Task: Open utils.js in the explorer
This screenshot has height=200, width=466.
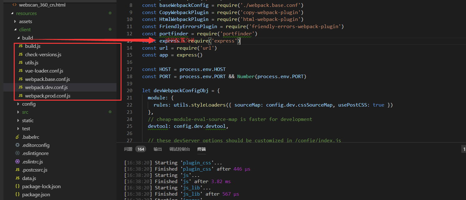Action: 32,62
